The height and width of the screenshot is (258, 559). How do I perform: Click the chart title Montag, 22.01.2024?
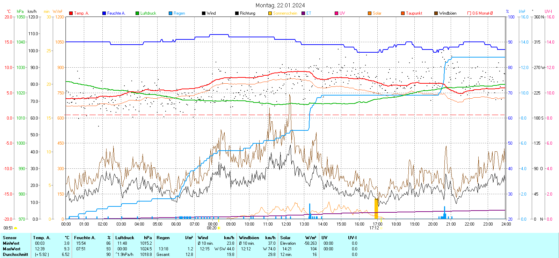280,5
